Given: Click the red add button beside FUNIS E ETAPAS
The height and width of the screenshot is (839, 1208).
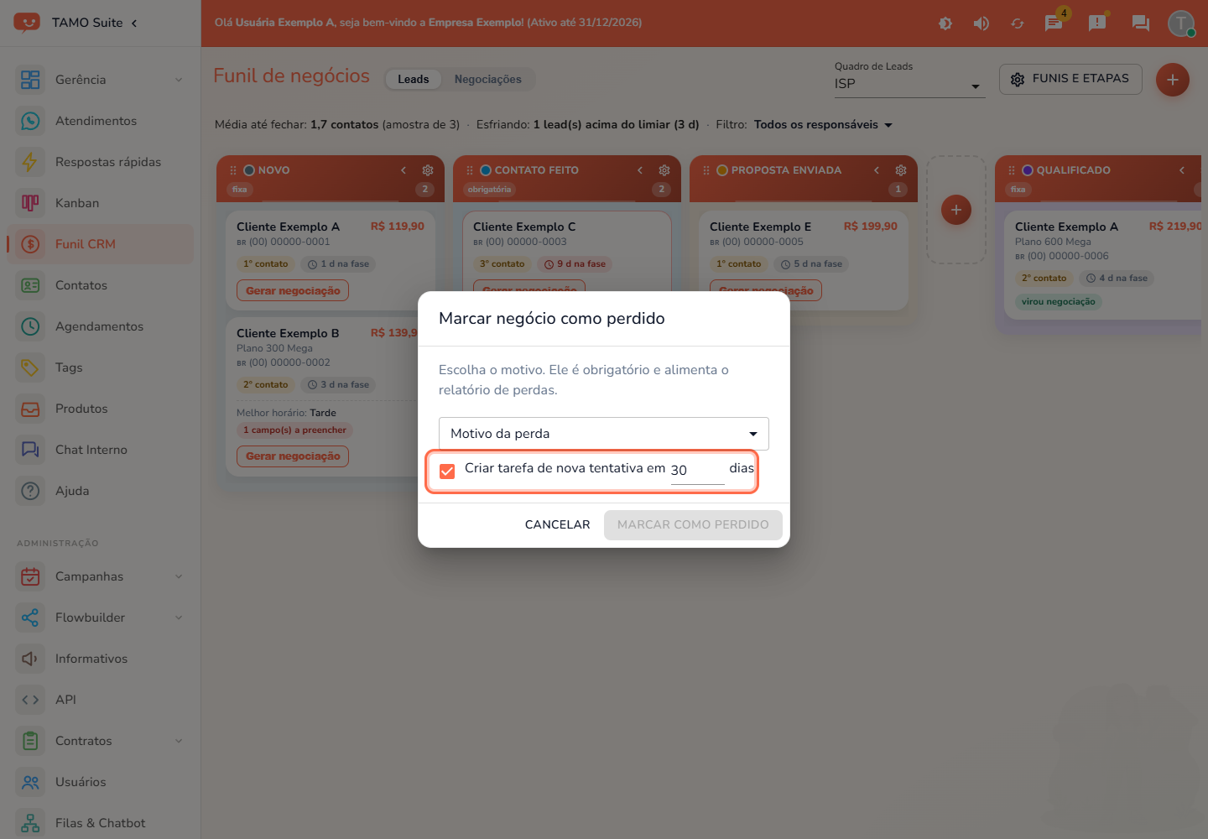Looking at the screenshot, I should (x=1173, y=80).
